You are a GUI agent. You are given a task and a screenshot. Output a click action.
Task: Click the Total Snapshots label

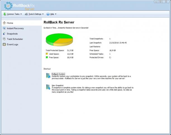[x=96, y=39]
